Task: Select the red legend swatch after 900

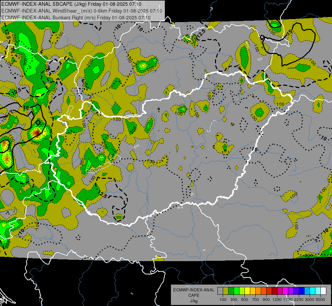Action: coord(269,291)
